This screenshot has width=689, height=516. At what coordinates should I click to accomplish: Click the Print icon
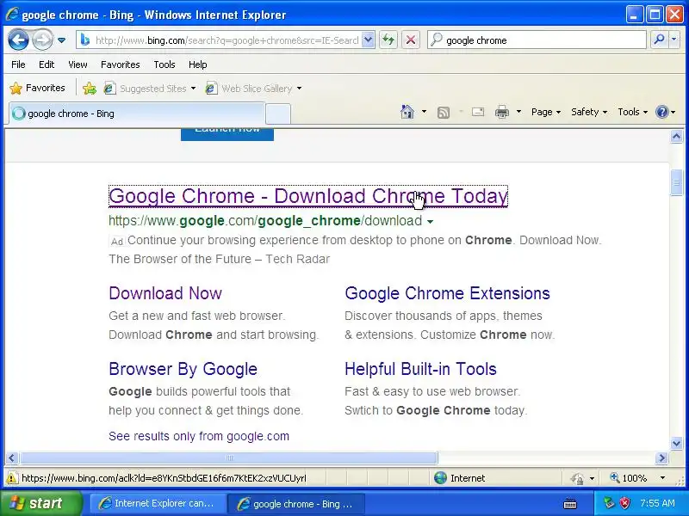click(x=502, y=113)
